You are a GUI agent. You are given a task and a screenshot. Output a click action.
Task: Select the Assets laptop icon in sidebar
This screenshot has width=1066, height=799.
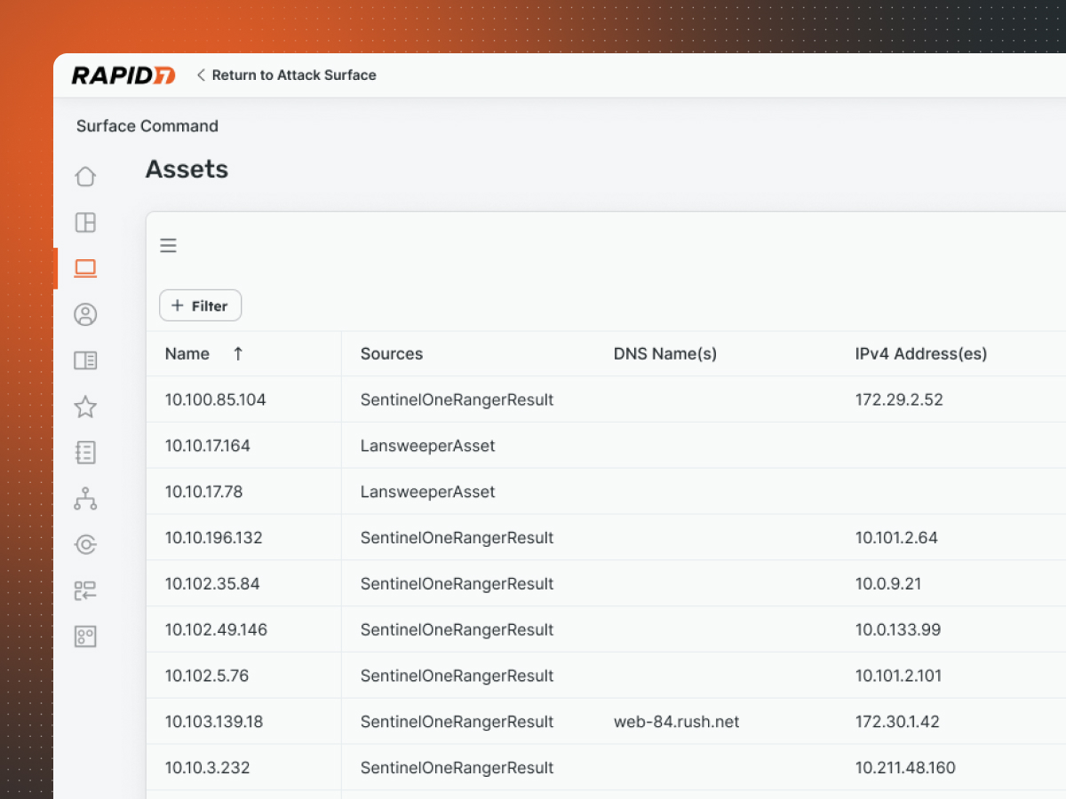(x=85, y=268)
